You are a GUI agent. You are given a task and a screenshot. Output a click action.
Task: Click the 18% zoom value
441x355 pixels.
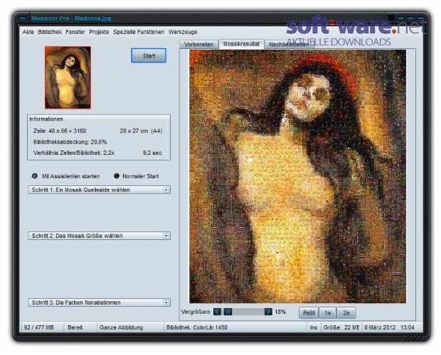280,312
